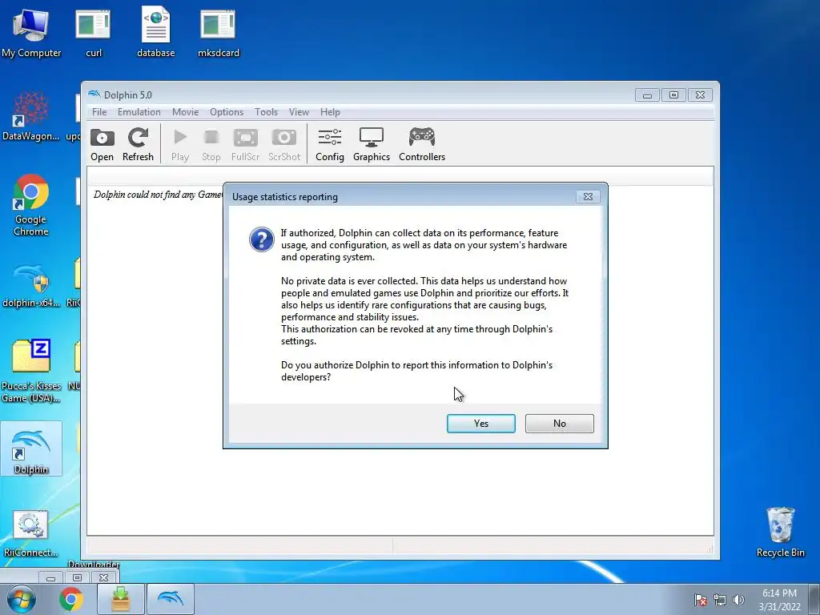The image size is (820, 615).
Task: Click 'Do you authorize Dolphin' question text
Action: (x=416, y=371)
